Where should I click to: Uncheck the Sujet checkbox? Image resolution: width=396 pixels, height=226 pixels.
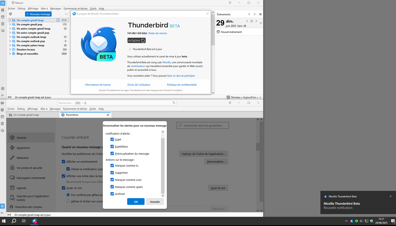pos(112,139)
